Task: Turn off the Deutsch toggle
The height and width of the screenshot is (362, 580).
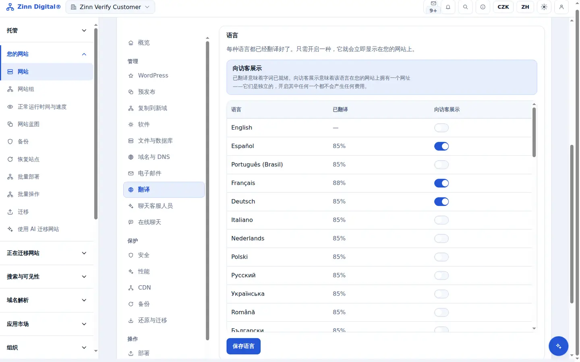Action: point(441,202)
